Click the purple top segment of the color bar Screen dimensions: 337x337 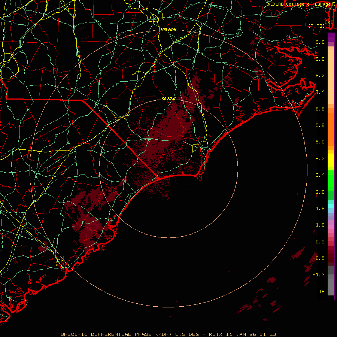(331, 37)
